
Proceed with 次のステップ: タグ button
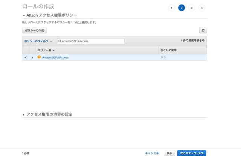click(x=192, y=153)
